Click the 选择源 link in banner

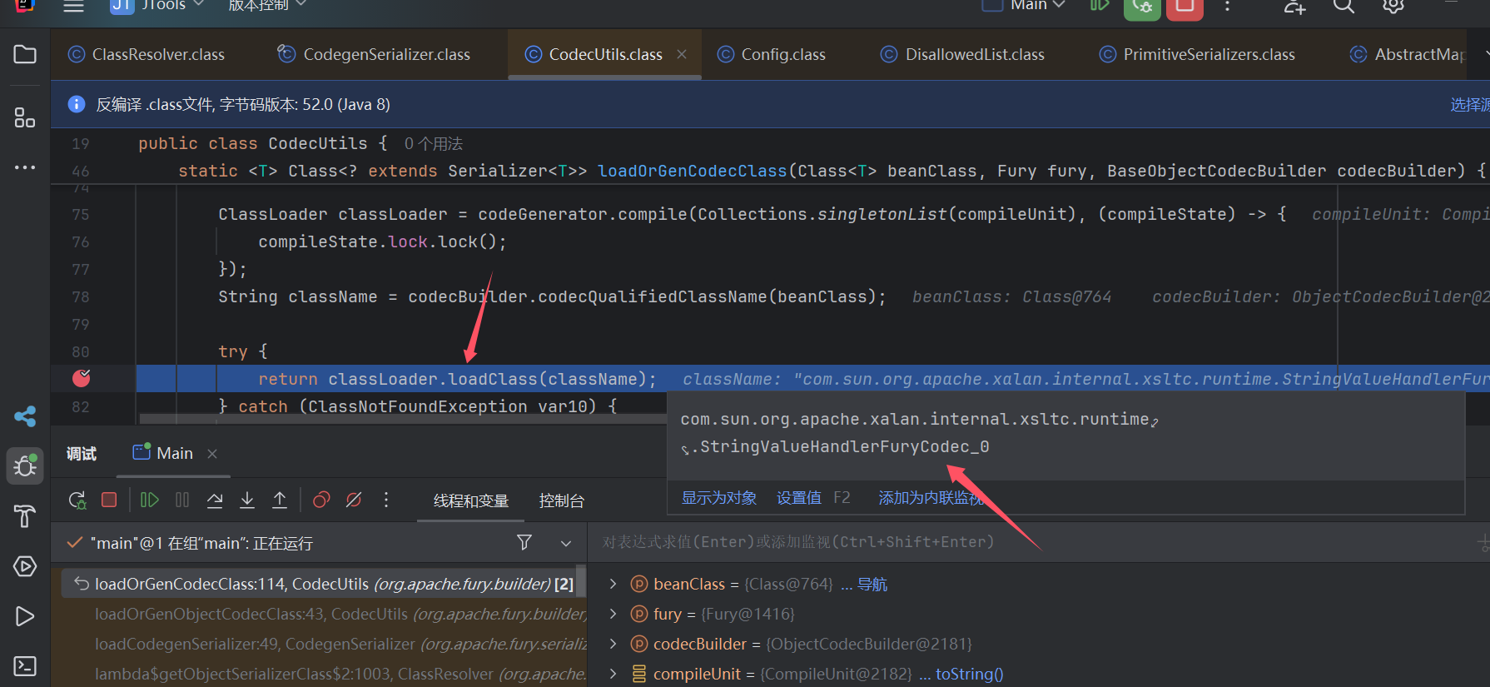tap(1470, 104)
